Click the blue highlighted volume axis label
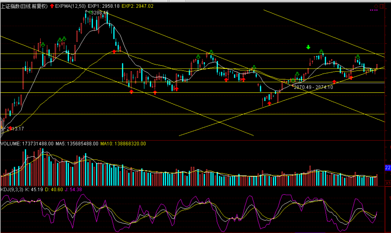This screenshot has height=233, width=391. point(388,167)
